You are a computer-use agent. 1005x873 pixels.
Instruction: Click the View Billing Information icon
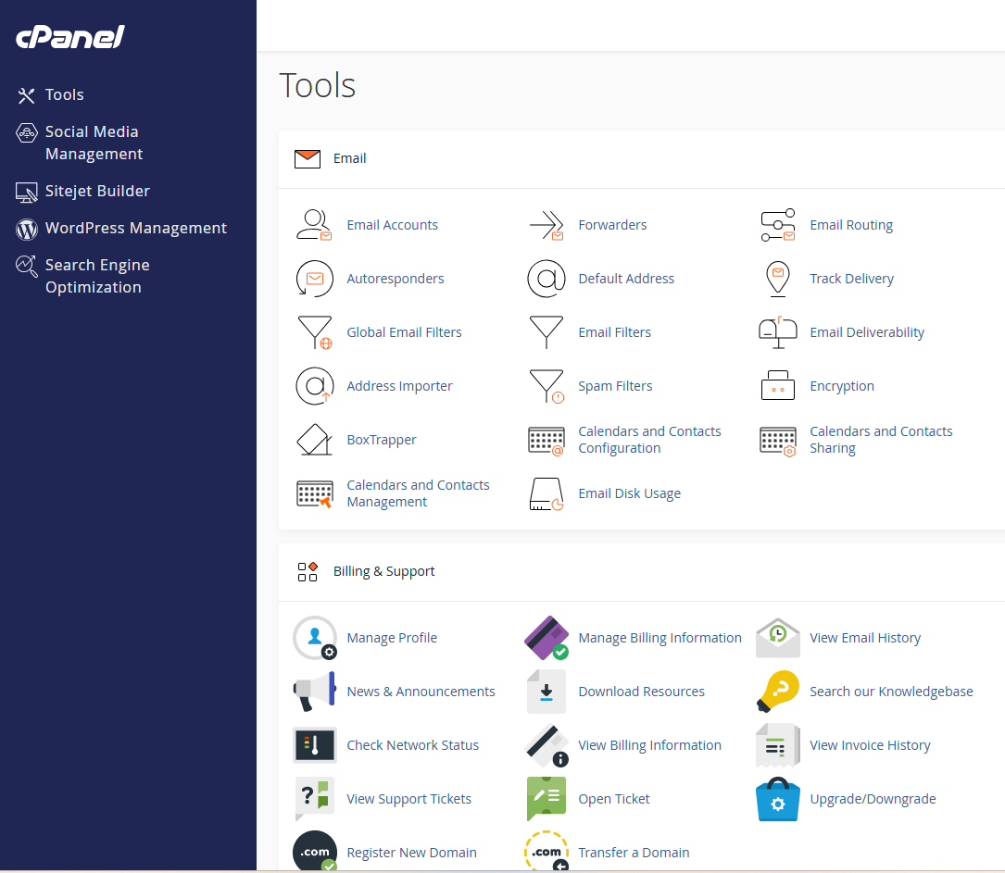546,745
